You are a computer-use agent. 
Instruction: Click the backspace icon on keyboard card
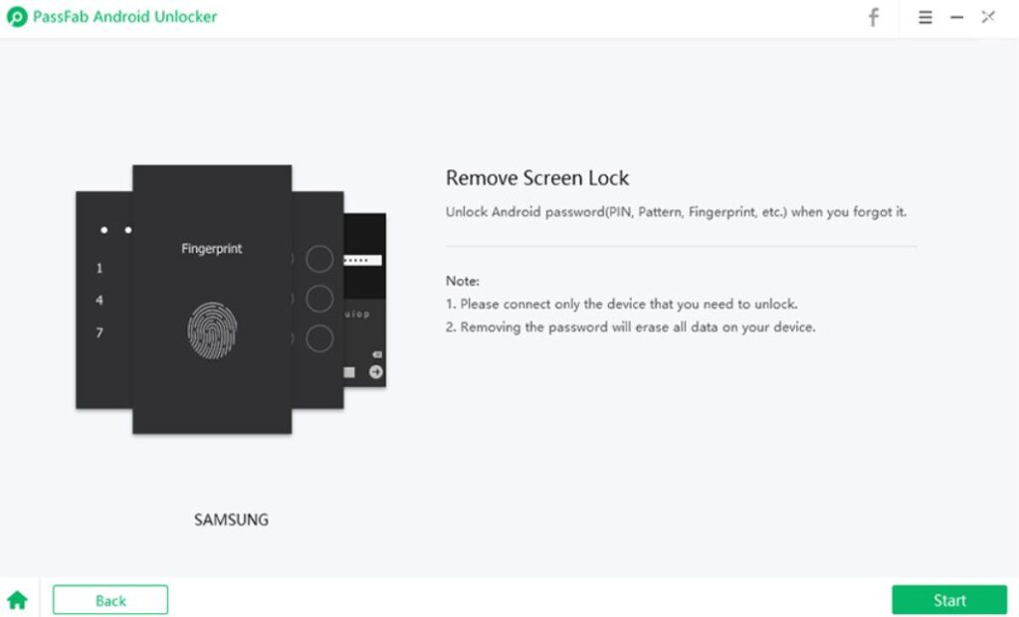pyautogui.click(x=377, y=353)
